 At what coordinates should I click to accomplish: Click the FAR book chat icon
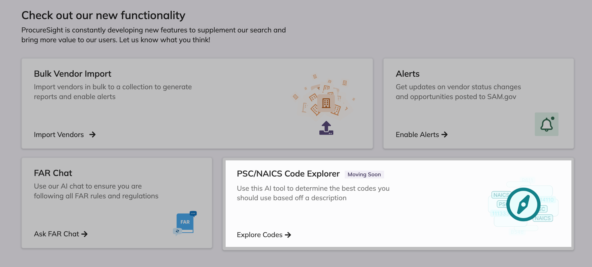[185, 223]
